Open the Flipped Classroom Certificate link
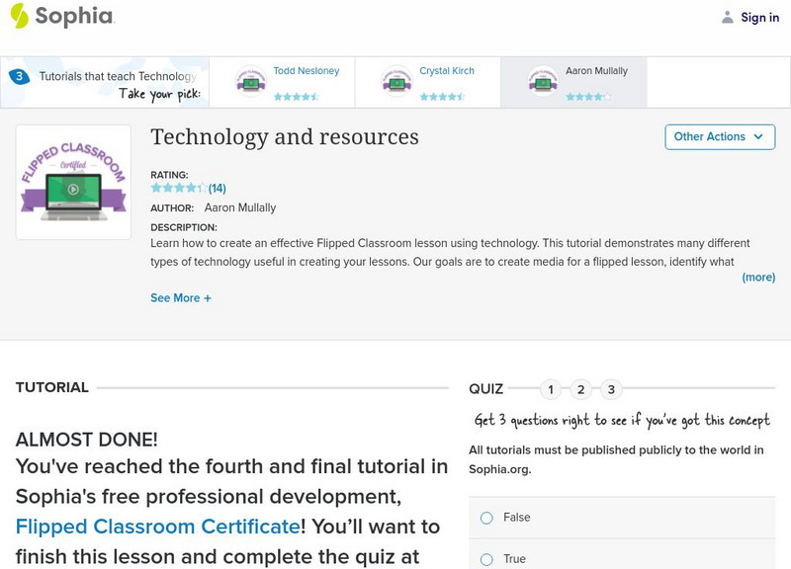 click(x=158, y=527)
